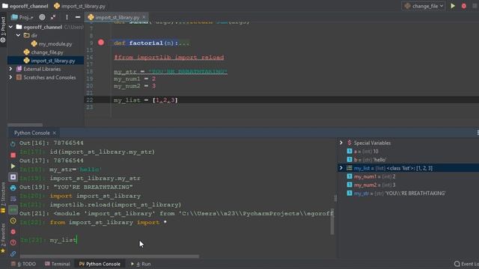
Task: Close the Python Console tab
Action: point(54,133)
